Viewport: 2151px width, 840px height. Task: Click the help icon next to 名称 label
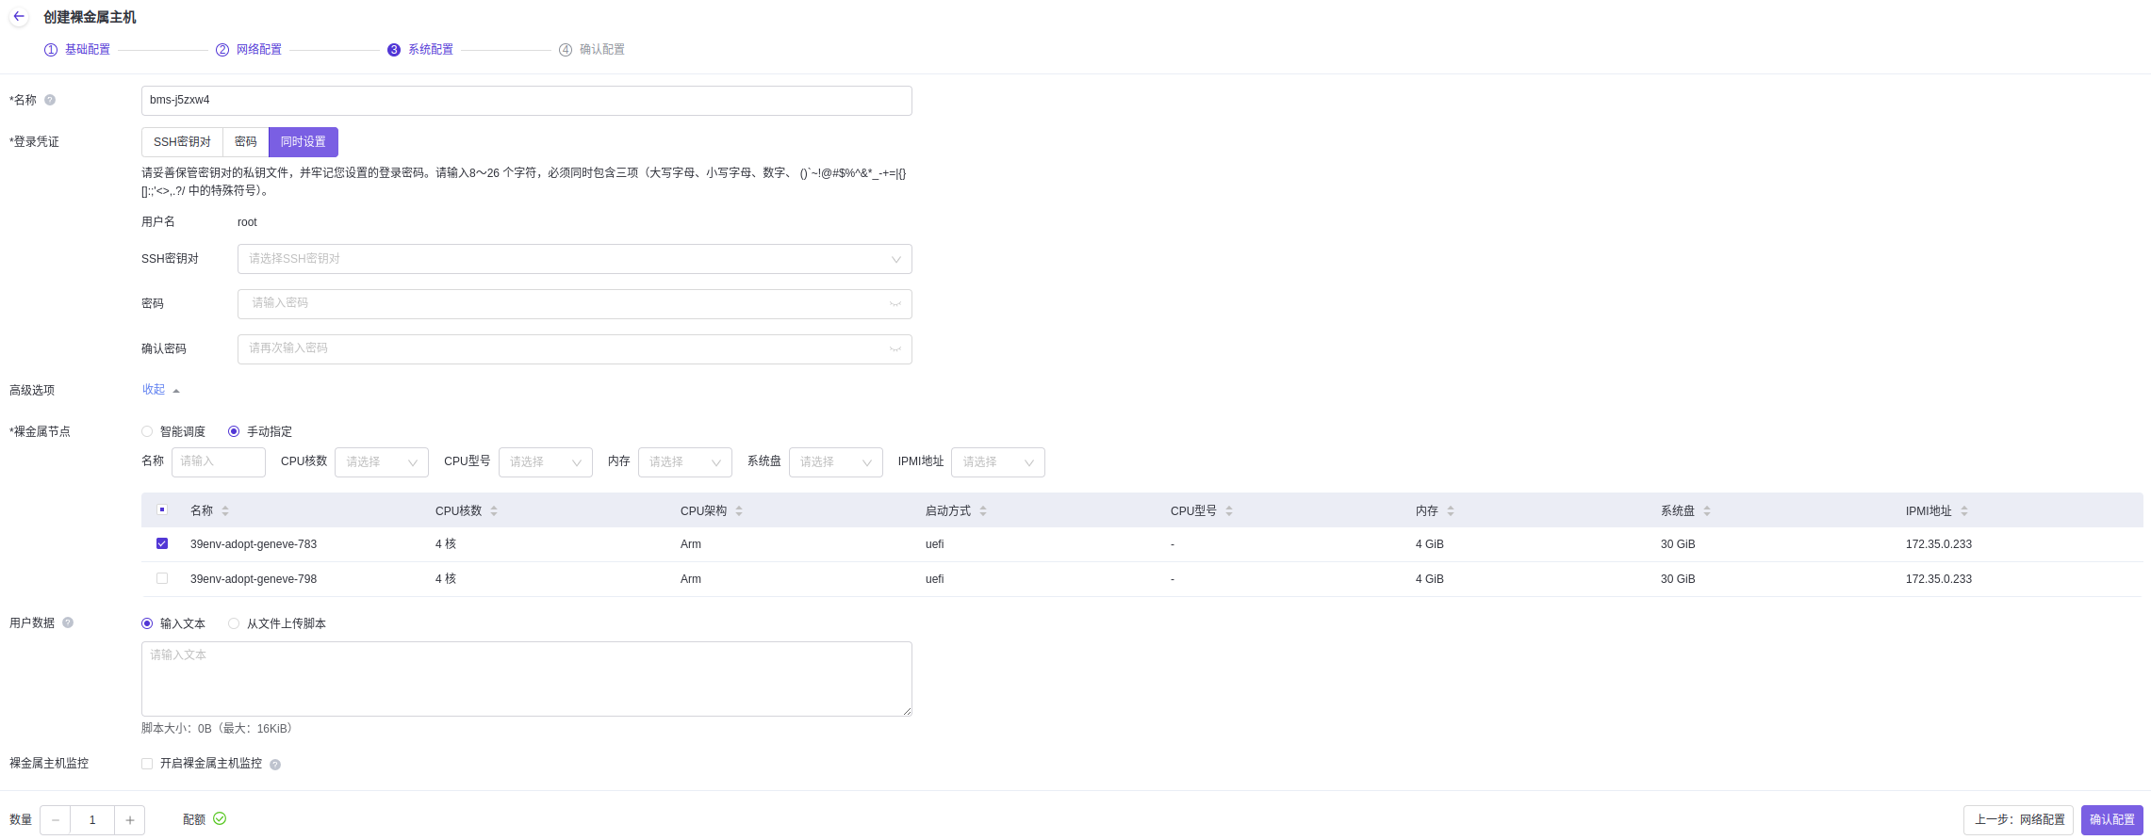50,100
